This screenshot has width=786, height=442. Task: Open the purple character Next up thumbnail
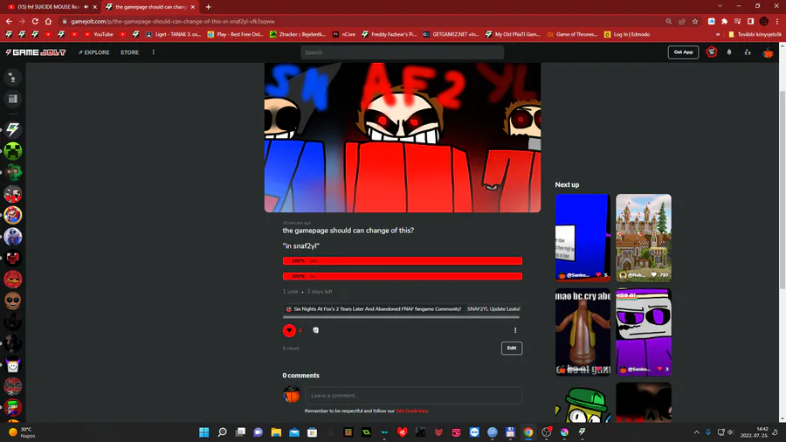[x=644, y=332]
